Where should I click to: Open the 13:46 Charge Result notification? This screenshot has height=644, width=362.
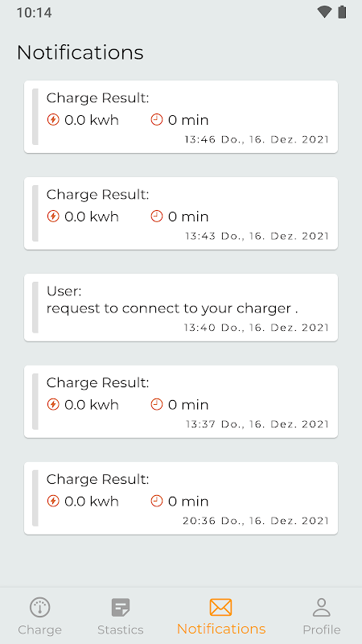(181, 117)
